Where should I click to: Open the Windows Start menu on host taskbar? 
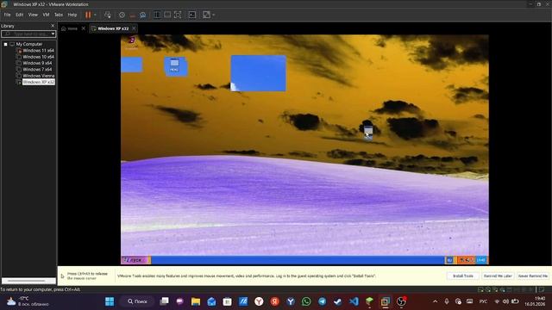(x=110, y=301)
